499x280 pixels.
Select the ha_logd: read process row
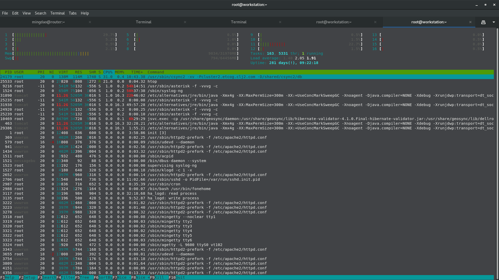(x=247, y=193)
